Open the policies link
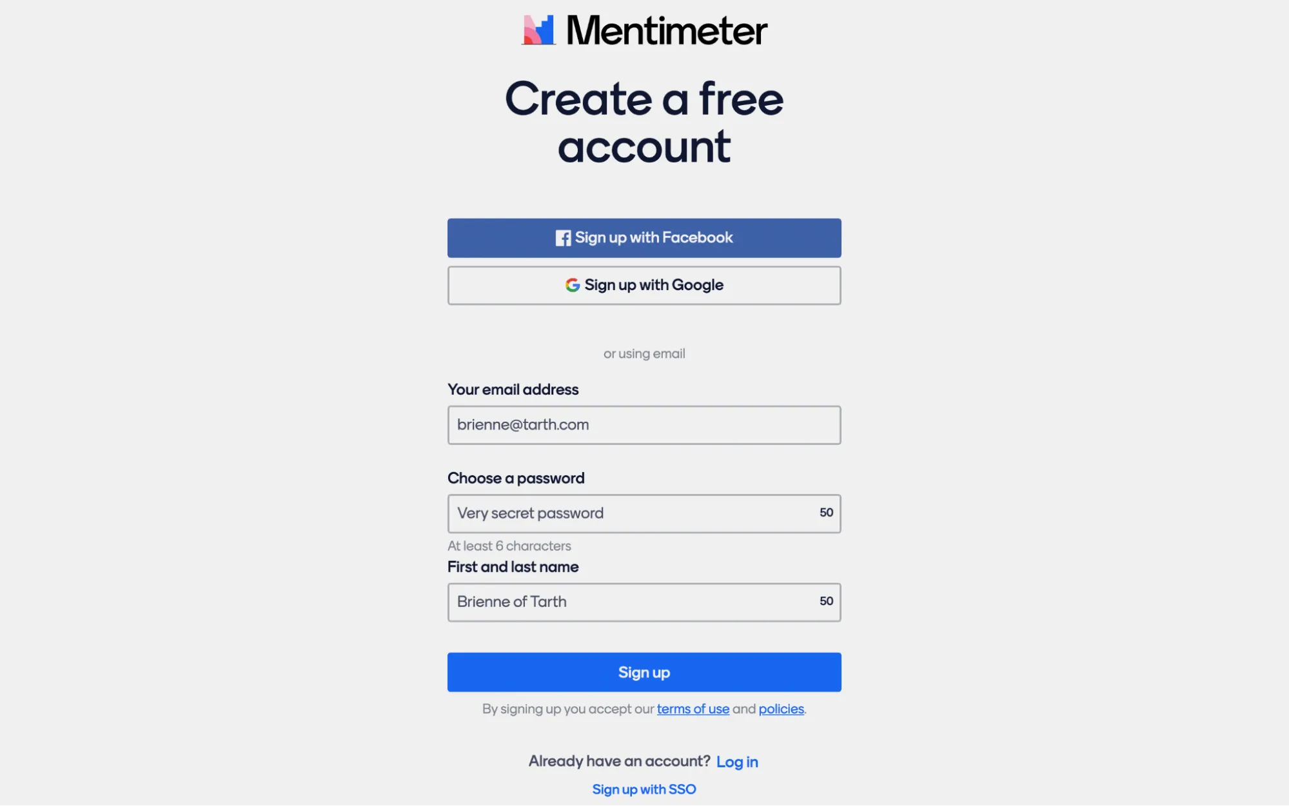The image size is (1289, 806). (x=781, y=709)
